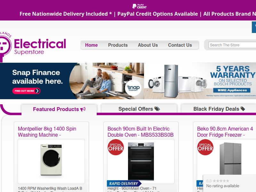Go to About Us page

point(148,45)
